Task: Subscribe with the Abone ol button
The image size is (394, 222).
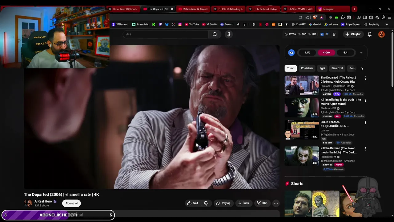Action: 71,203
